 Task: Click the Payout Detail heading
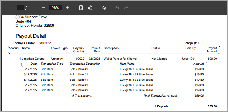[31, 36]
